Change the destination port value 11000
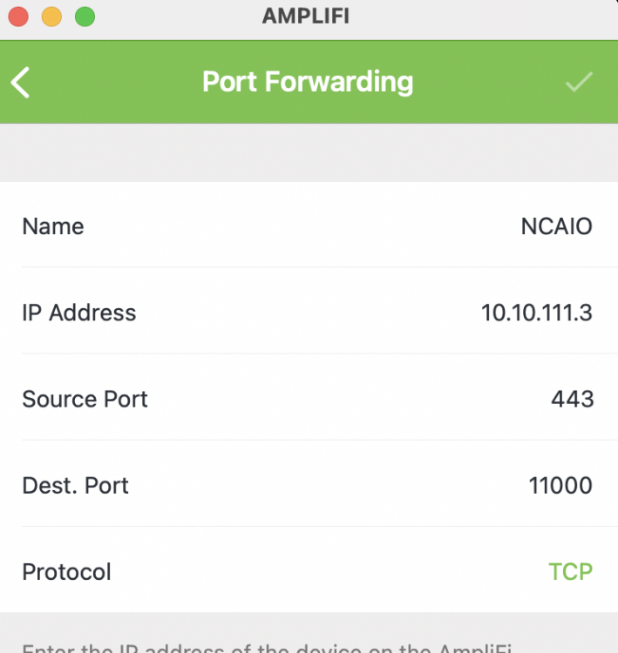This screenshot has width=618, height=653. pyautogui.click(x=560, y=485)
